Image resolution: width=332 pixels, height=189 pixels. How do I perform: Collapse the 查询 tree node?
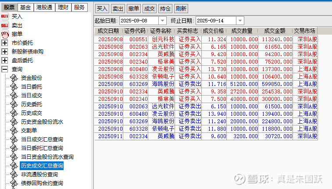(5, 69)
